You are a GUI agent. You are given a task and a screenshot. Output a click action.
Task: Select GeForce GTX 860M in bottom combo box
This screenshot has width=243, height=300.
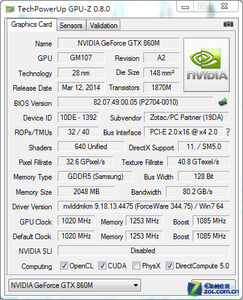[x=75, y=285]
